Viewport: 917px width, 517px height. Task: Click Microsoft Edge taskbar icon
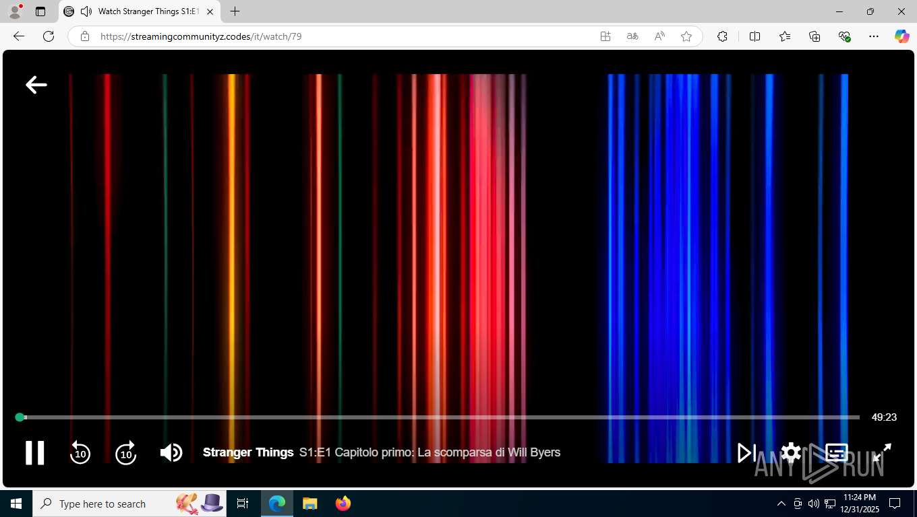[277, 504]
